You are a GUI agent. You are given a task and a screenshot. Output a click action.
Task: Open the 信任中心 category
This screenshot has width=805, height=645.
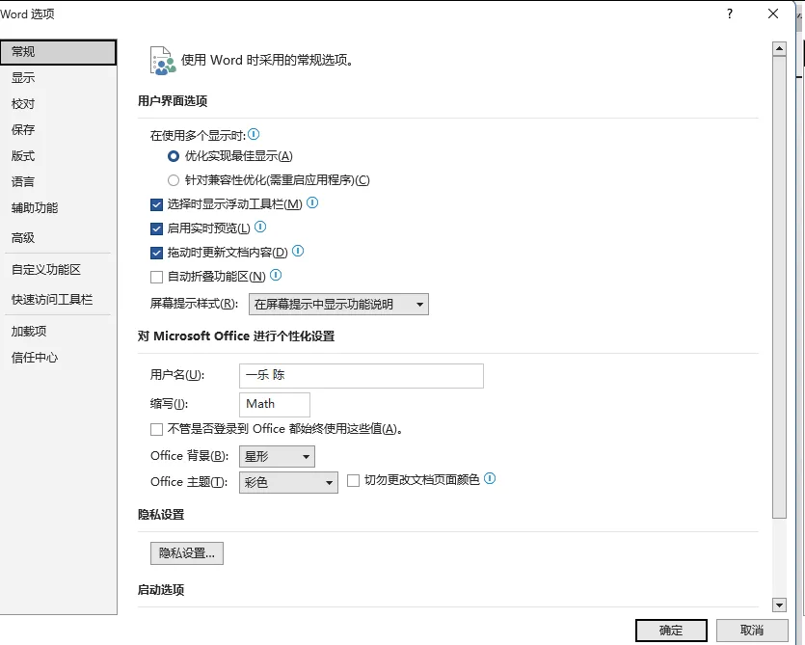58,358
